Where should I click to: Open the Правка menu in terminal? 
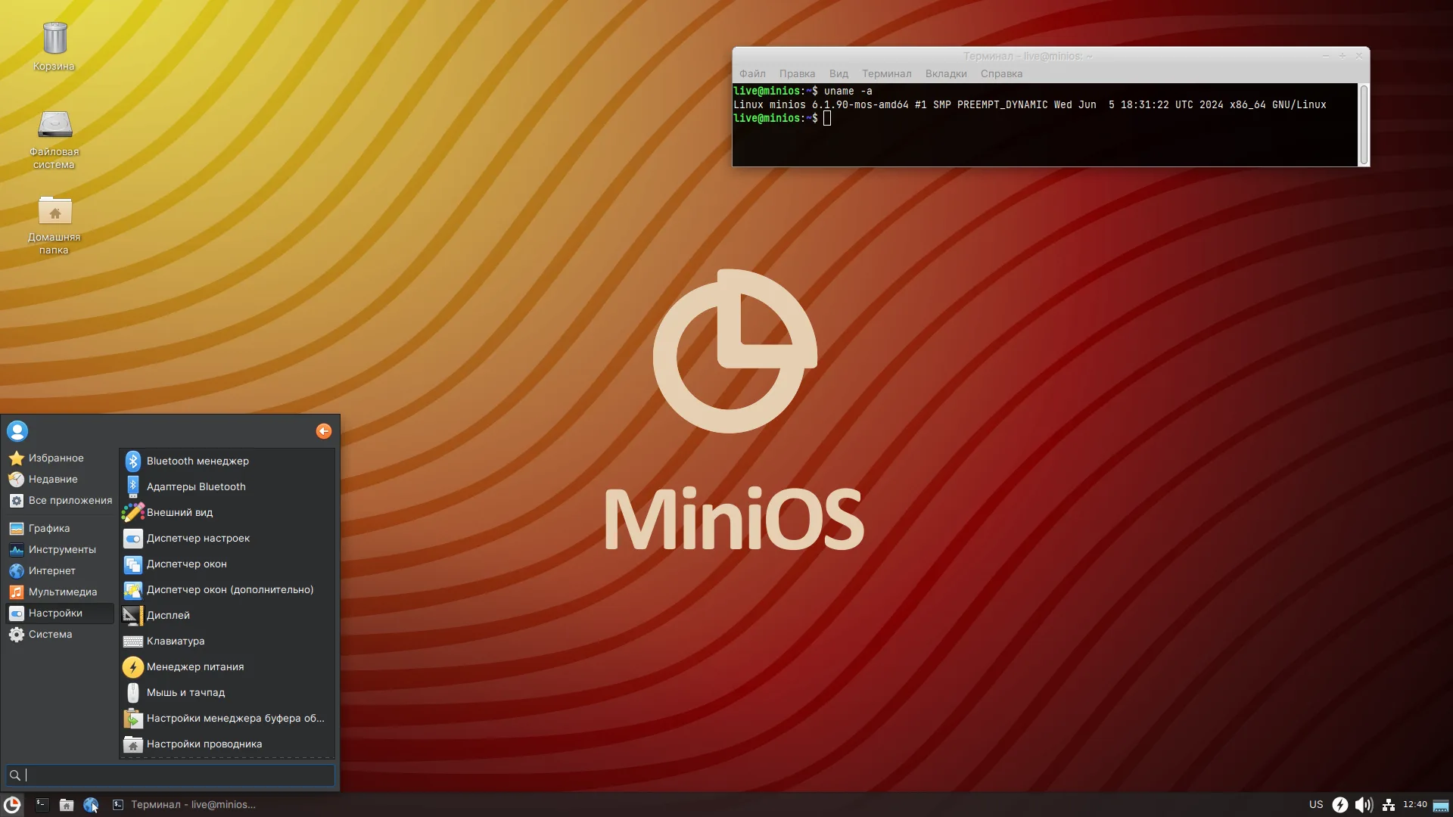[x=797, y=73]
